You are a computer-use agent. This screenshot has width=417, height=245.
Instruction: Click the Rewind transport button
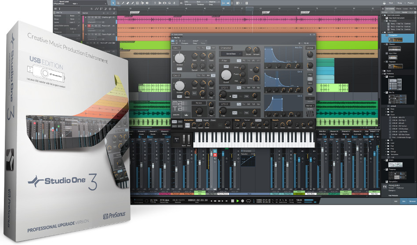[x=215, y=201]
